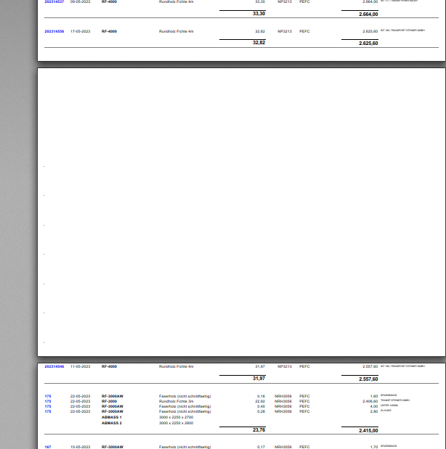
Task: Click the ABMASS 2 label
Action: coord(112,423)
